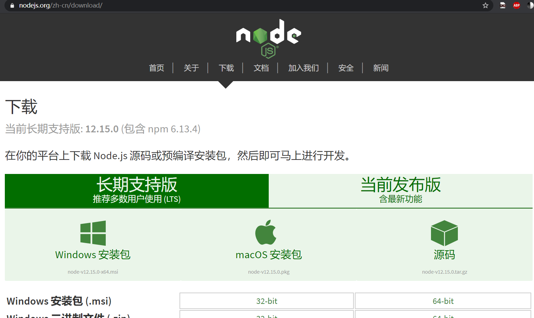534x318 pixels.
Task: Download the 64-bit Windows .msi installer
Action: point(443,301)
